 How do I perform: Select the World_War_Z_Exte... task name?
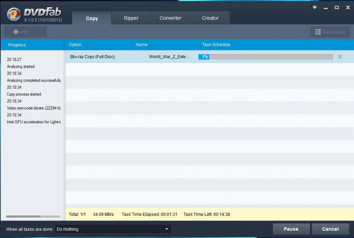pos(169,57)
